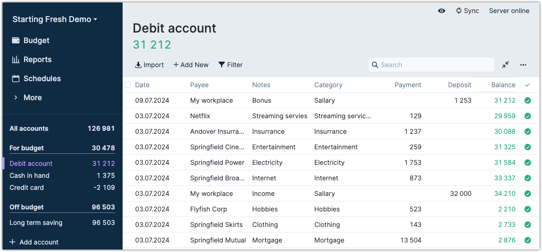Click the Import download icon
The width and height of the screenshot is (542, 252).
point(138,65)
